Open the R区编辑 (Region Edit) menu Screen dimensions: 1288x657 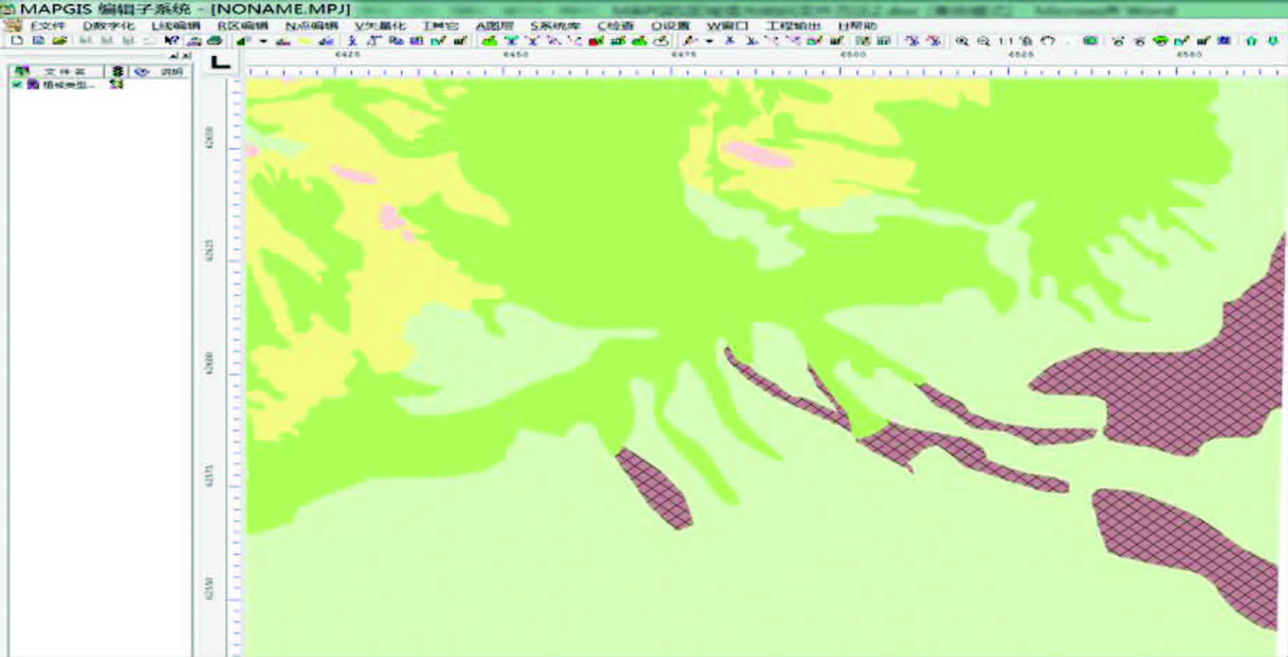coord(242,26)
